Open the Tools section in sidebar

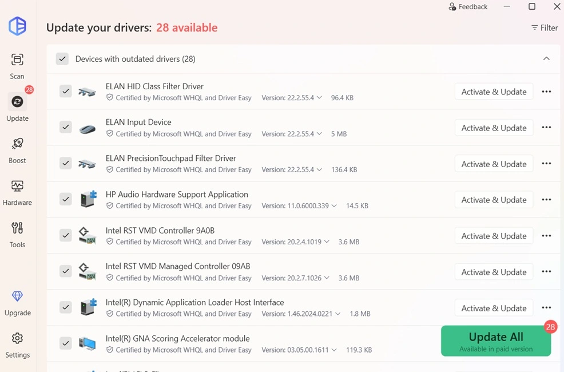[17, 235]
